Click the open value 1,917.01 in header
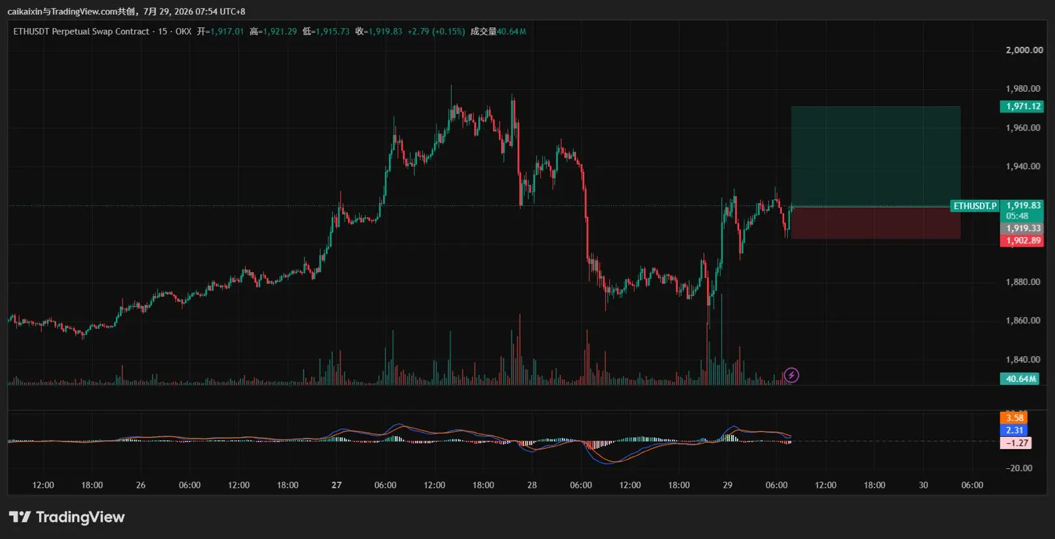This screenshot has width=1055, height=539. click(227, 31)
